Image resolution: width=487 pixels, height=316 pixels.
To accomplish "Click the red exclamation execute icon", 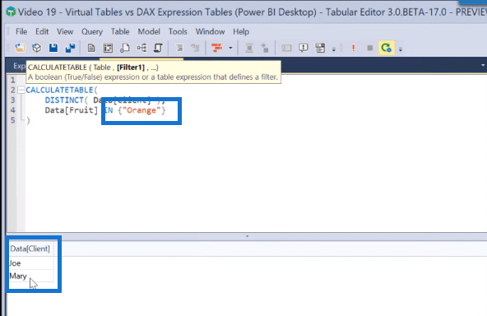I will (x=353, y=48).
